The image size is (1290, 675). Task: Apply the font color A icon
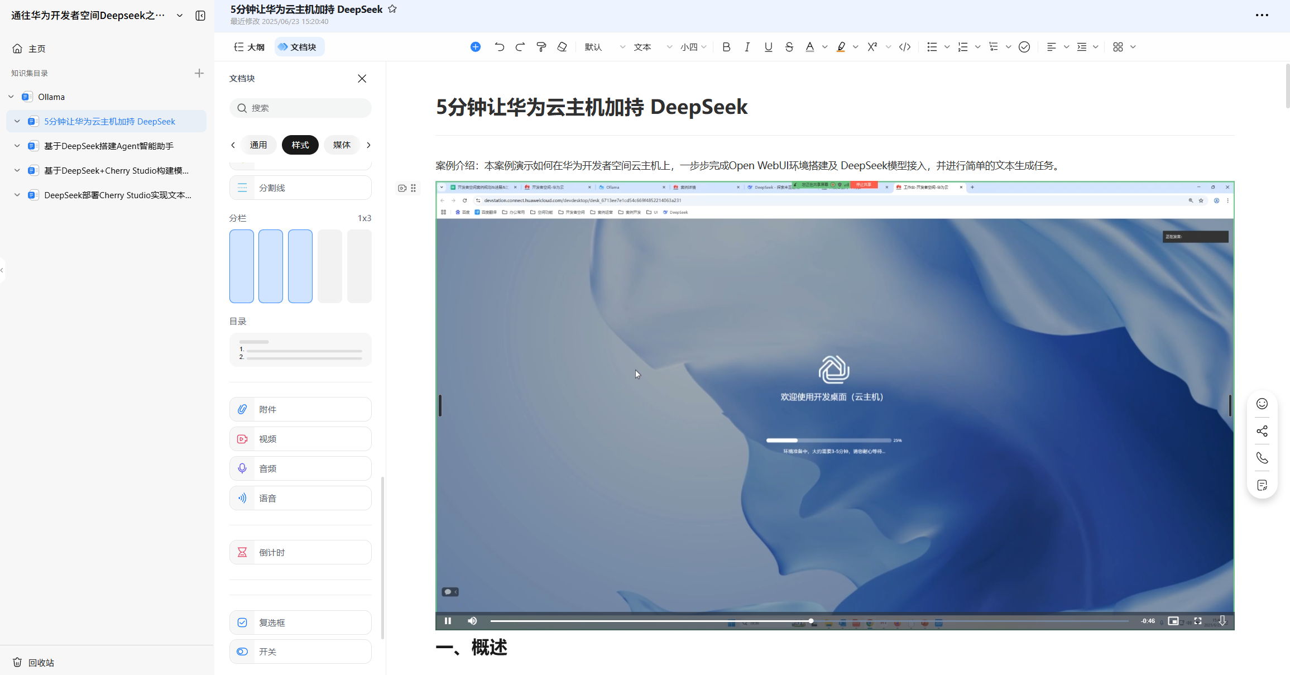pyautogui.click(x=810, y=47)
